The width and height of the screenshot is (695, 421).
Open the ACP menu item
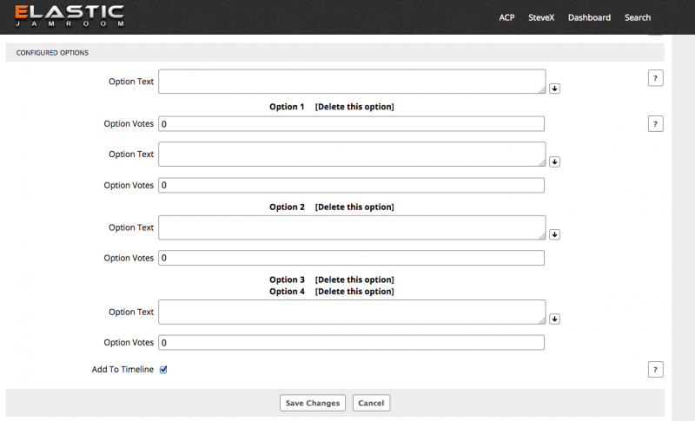506,17
